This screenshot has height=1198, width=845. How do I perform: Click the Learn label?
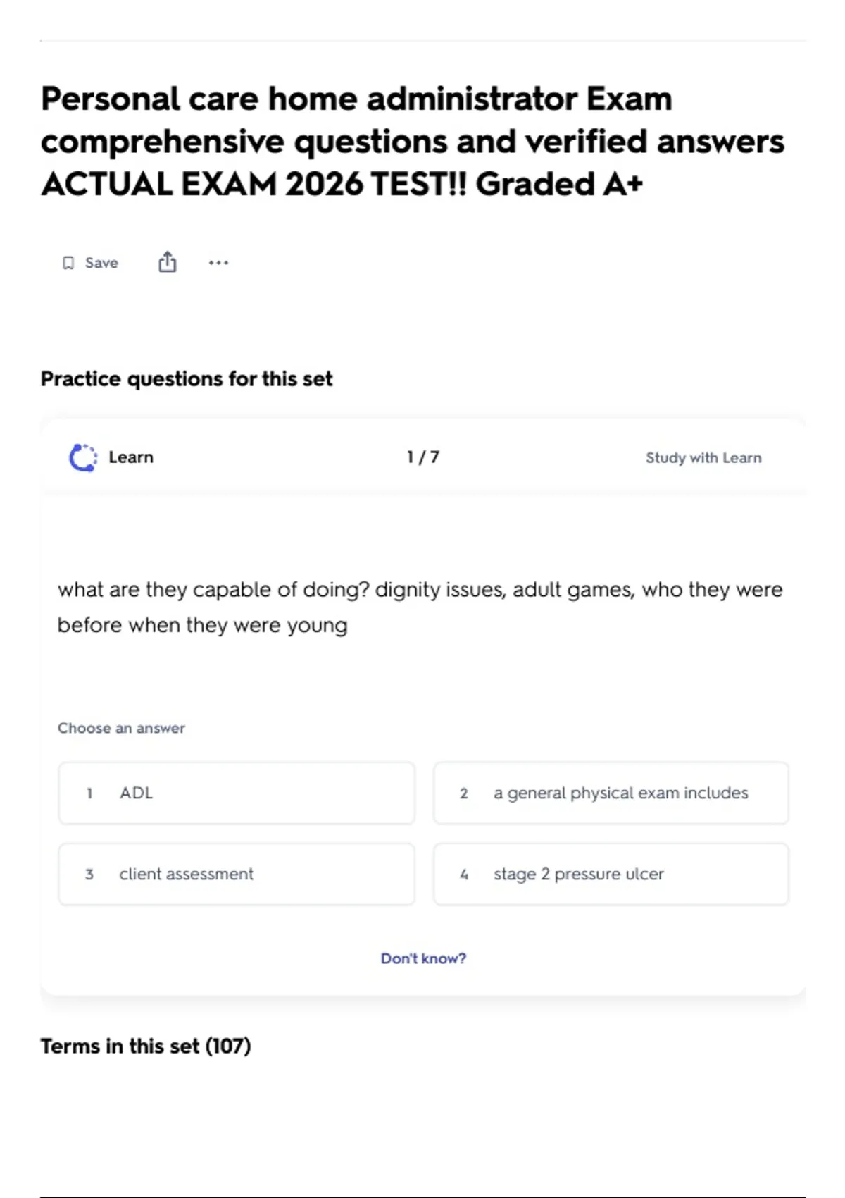[131, 457]
